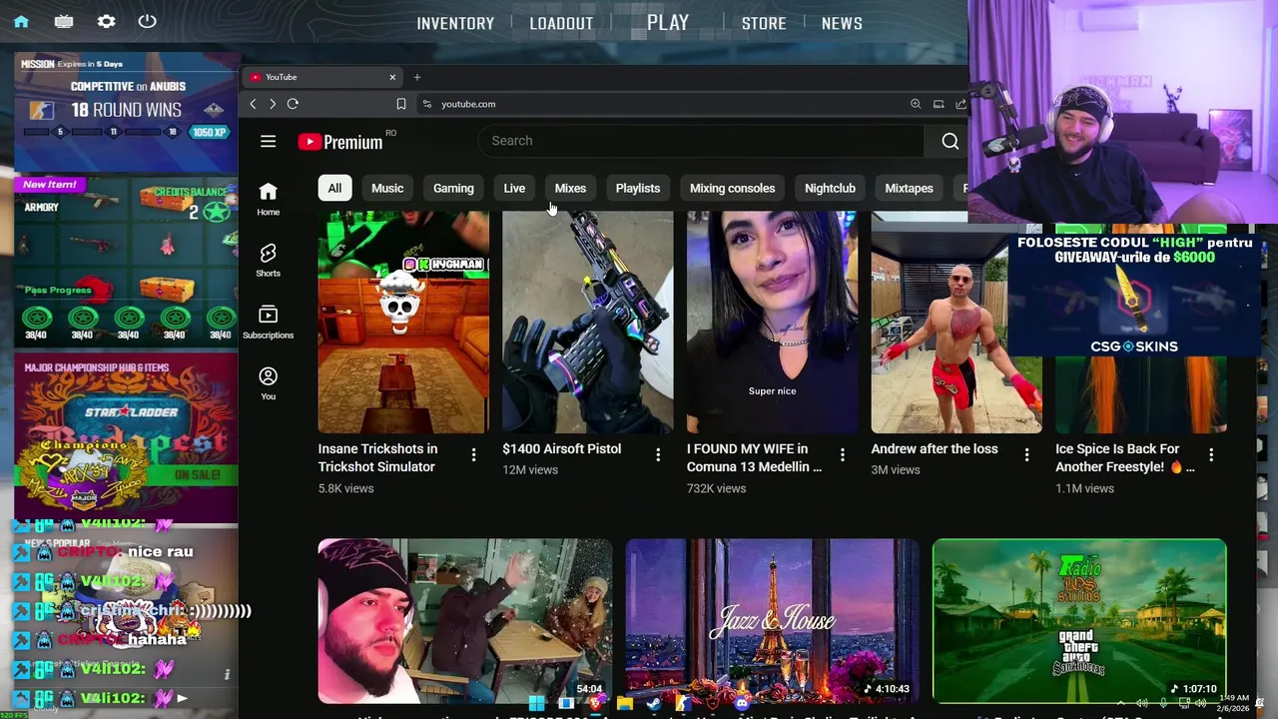Click the zoom icon in address bar
1278x719 pixels.
click(916, 104)
